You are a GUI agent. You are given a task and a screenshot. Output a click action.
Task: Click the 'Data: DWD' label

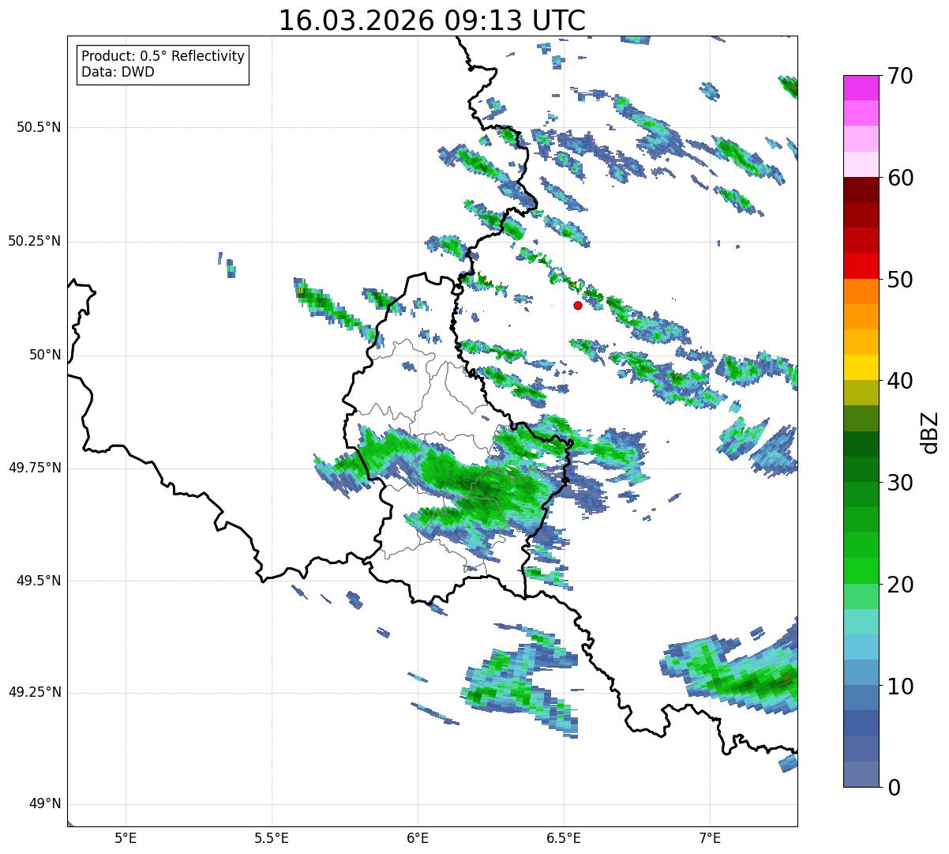(118, 72)
